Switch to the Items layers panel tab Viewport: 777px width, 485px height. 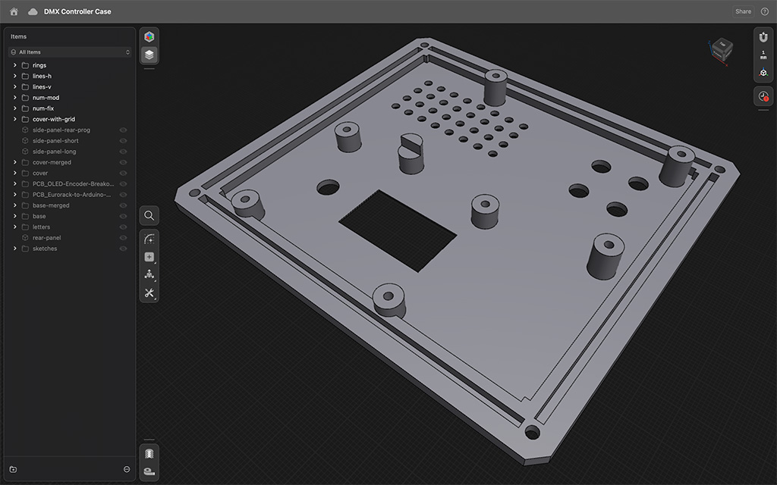[x=149, y=55]
